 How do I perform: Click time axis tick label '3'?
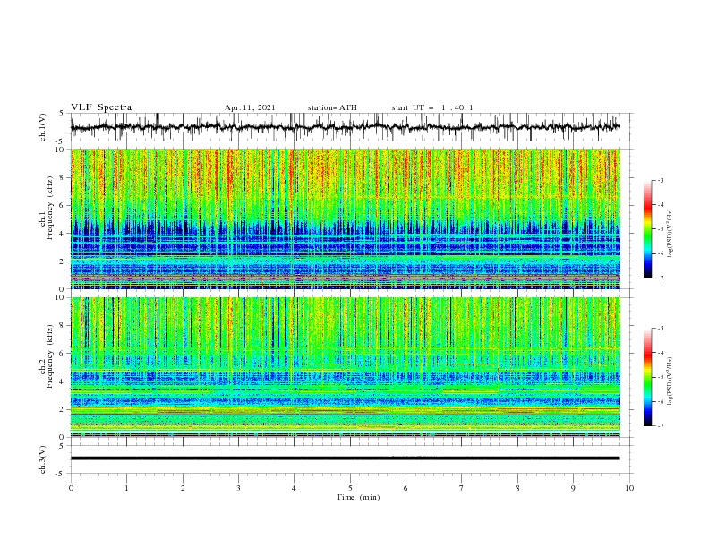point(238,488)
